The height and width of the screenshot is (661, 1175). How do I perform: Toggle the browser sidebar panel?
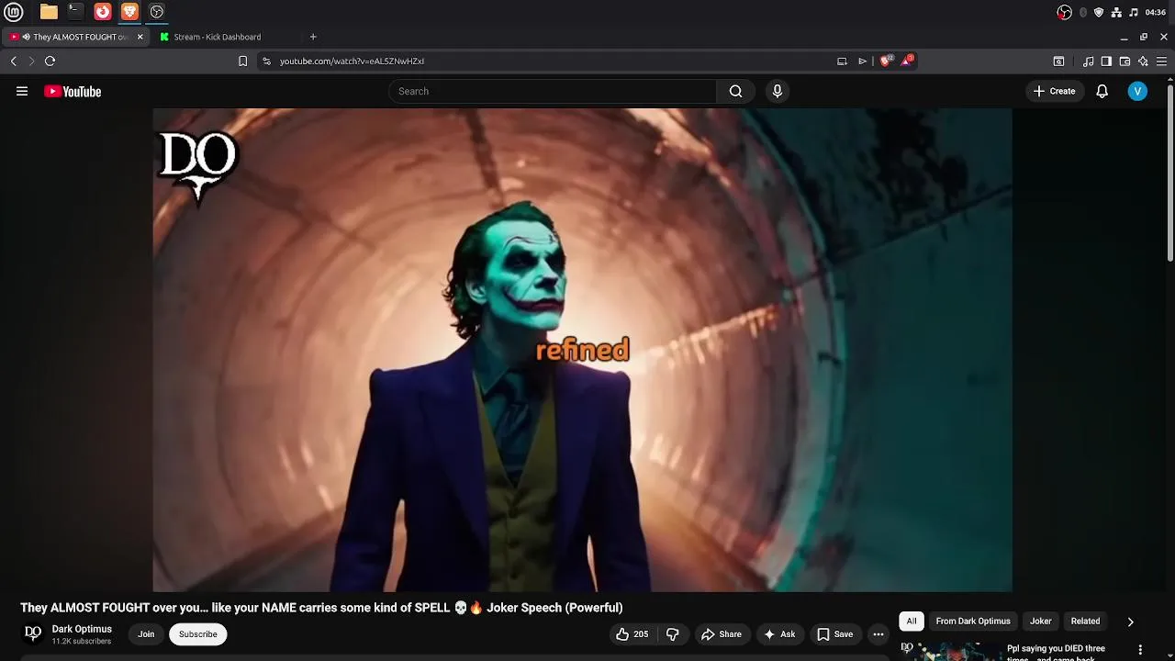[1106, 62]
